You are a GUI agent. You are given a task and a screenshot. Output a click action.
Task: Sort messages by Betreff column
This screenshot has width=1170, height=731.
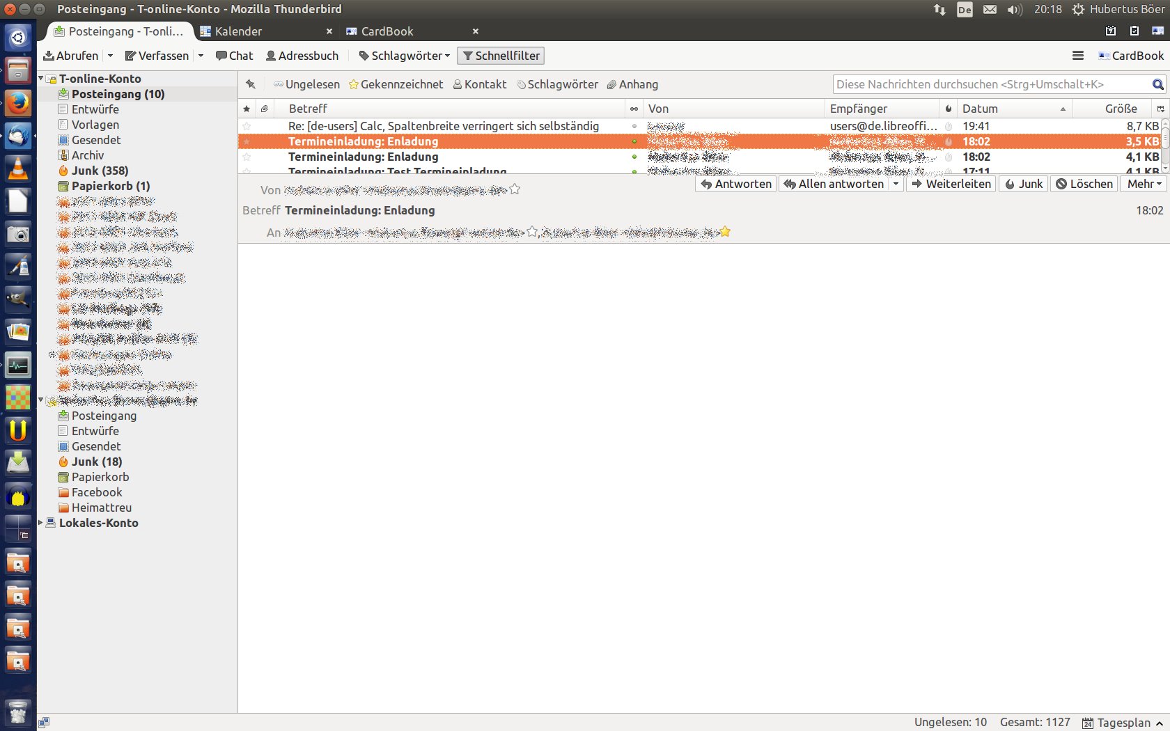tap(448, 109)
